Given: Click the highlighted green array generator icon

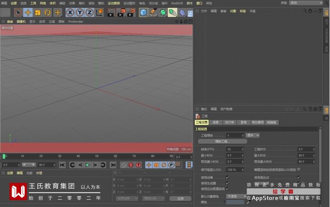Looking at the screenshot, I should [x=173, y=13].
